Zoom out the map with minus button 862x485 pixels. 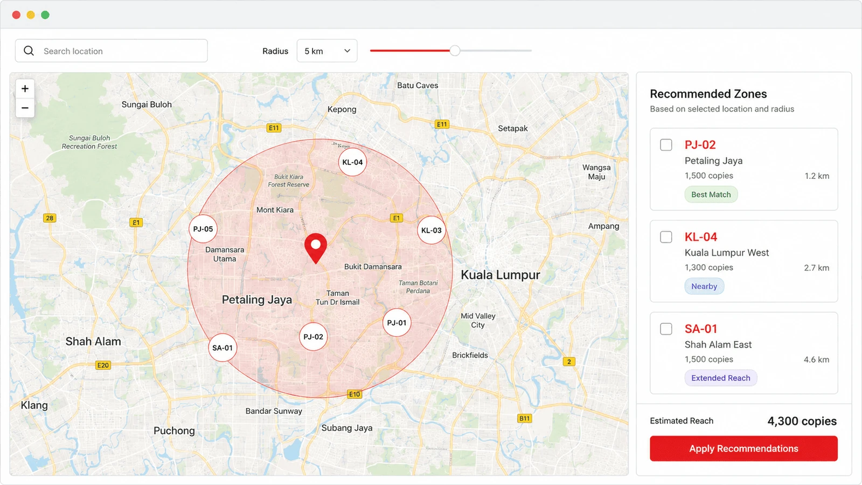point(25,108)
